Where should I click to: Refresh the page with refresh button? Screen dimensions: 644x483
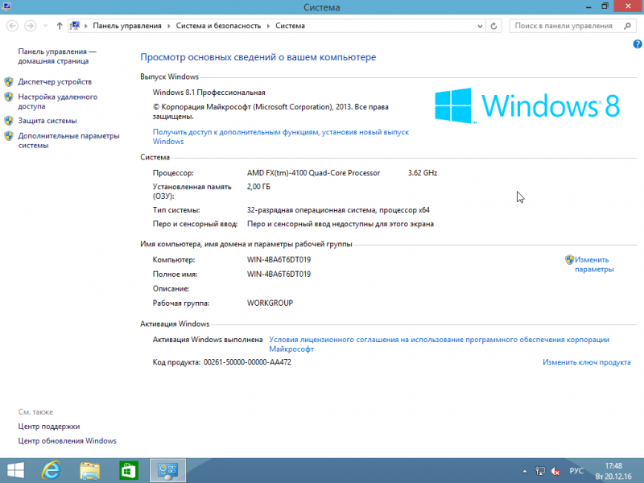click(x=493, y=26)
